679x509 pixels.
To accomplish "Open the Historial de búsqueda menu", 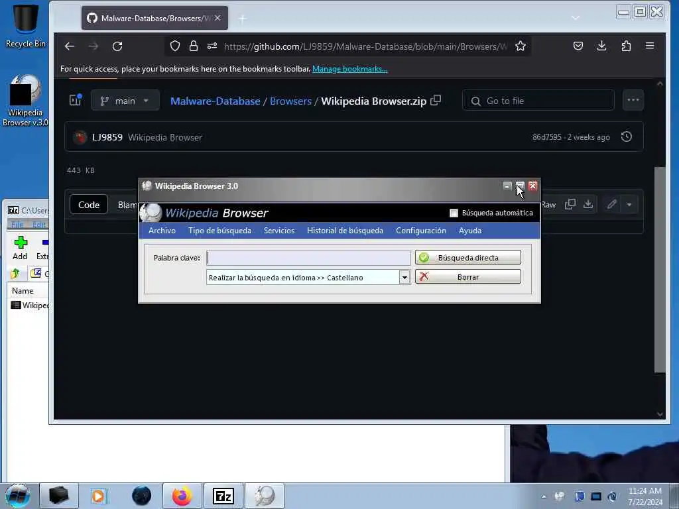I will point(345,231).
